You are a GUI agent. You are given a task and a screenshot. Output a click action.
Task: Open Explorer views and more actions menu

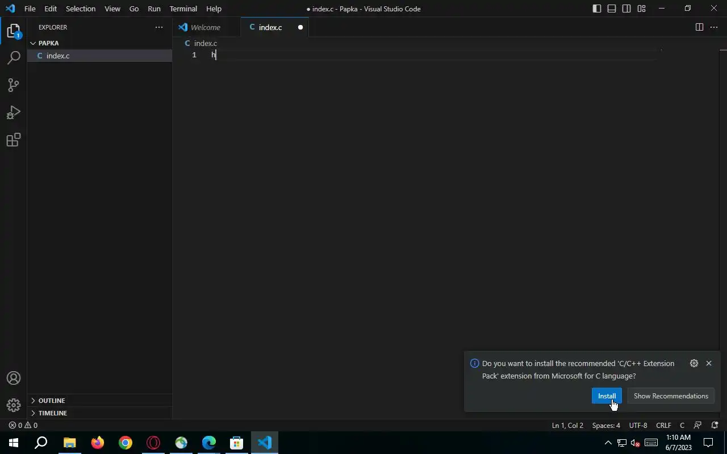159,27
